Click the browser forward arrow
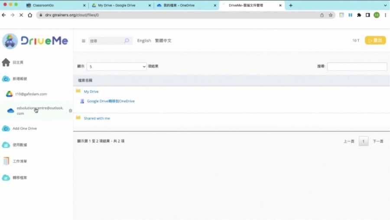The width and height of the screenshot is (390, 220). tap(13, 15)
